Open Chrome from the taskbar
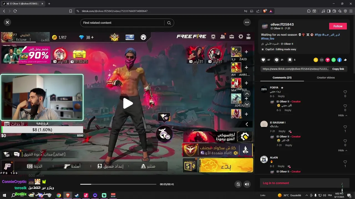 pos(59,195)
